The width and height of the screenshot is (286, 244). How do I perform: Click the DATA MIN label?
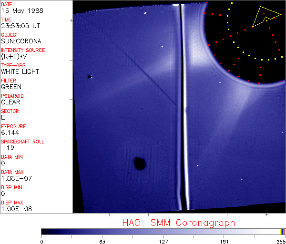pyautogui.click(x=12, y=157)
